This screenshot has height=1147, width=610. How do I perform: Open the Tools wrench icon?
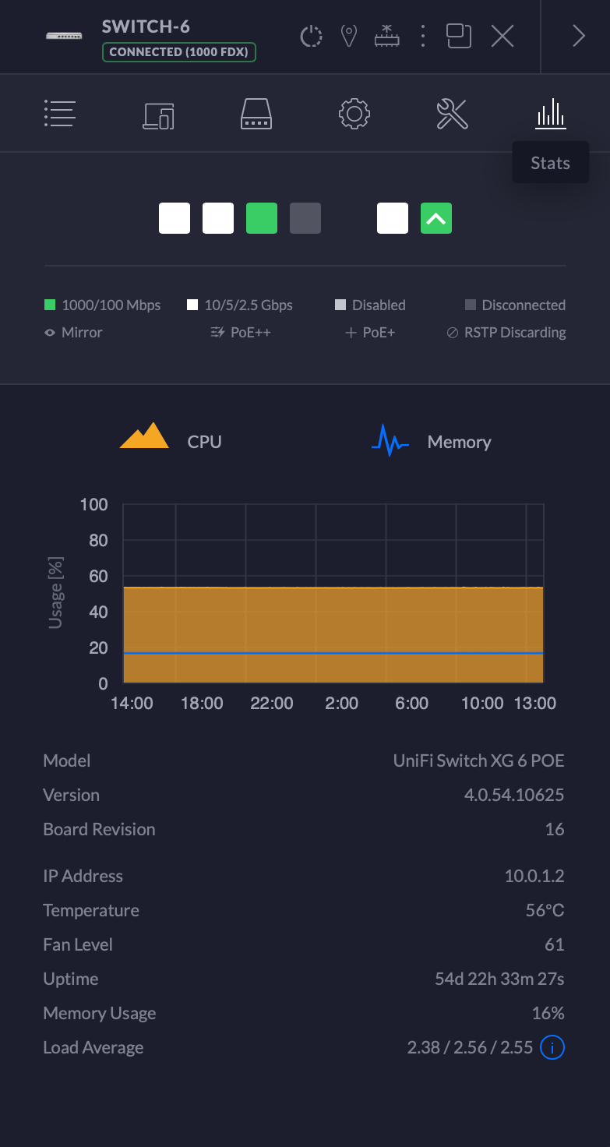click(x=453, y=113)
